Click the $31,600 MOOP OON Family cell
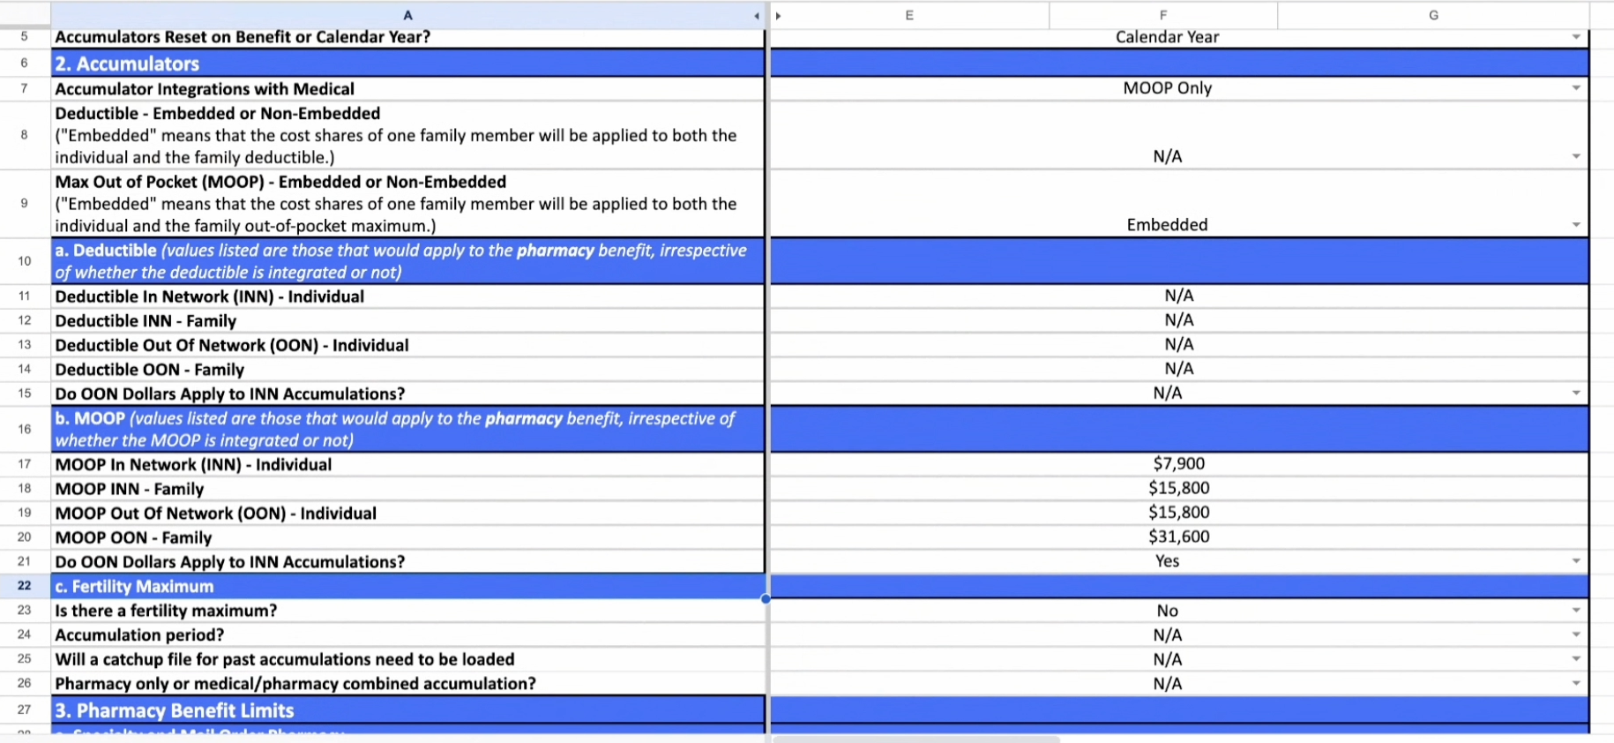This screenshot has width=1614, height=743. click(1178, 537)
